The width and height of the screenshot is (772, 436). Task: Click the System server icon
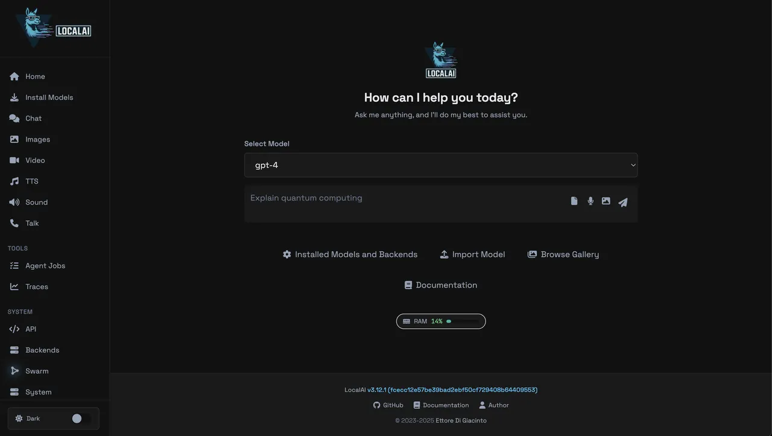[14, 392]
